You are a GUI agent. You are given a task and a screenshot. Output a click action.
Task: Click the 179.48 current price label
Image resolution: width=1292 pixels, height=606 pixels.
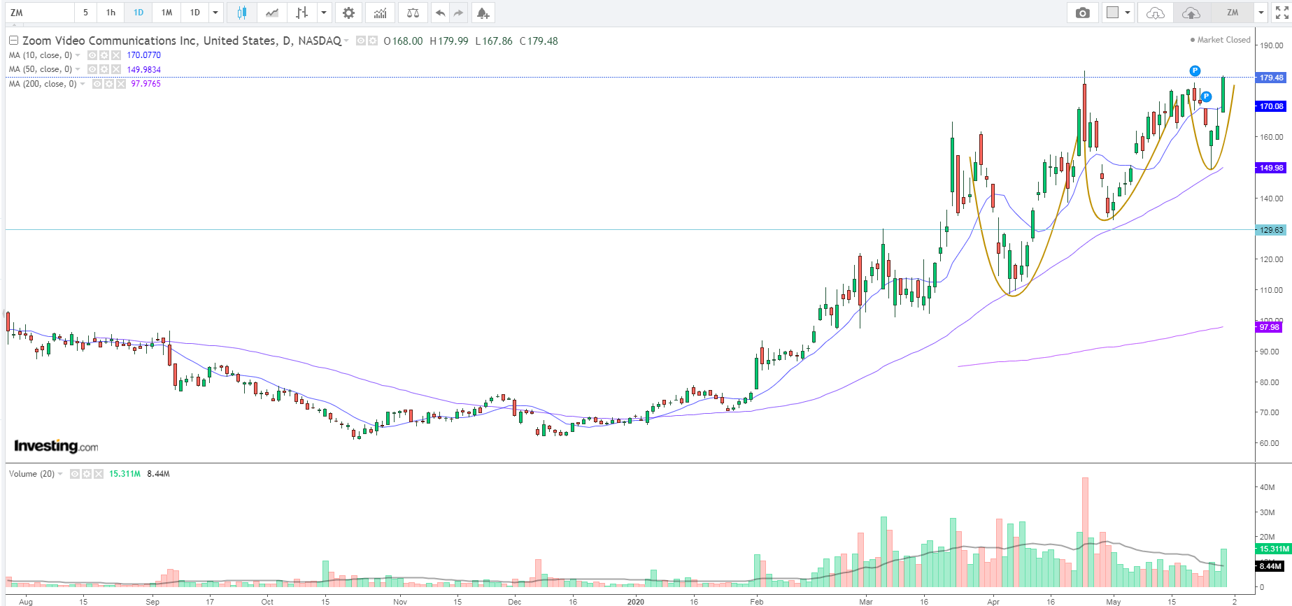(x=1271, y=78)
